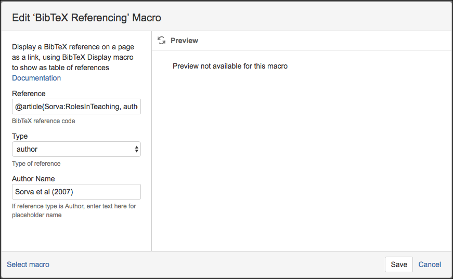Save the macro settings

tap(399, 264)
